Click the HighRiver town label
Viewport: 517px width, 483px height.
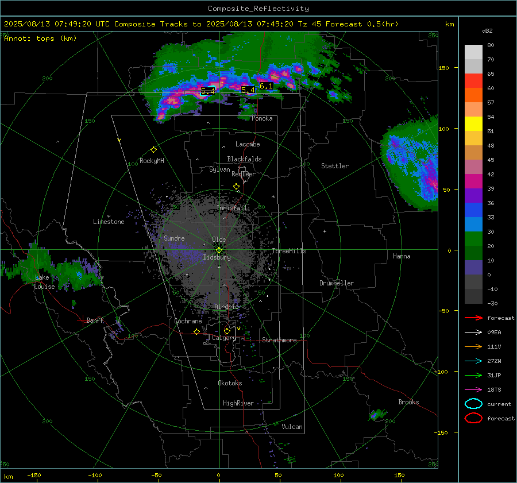pos(238,403)
